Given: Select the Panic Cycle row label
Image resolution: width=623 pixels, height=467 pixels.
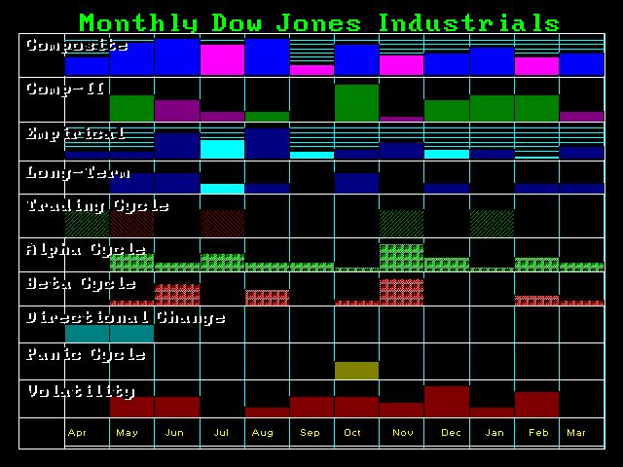Looking at the screenshot, I should pyautogui.click(x=86, y=354).
